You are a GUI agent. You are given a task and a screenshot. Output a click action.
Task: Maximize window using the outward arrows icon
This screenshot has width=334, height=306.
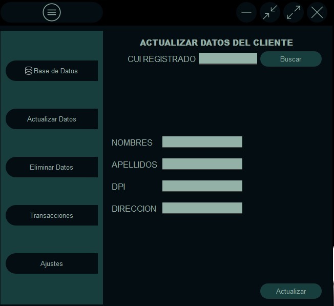pyautogui.click(x=294, y=12)
